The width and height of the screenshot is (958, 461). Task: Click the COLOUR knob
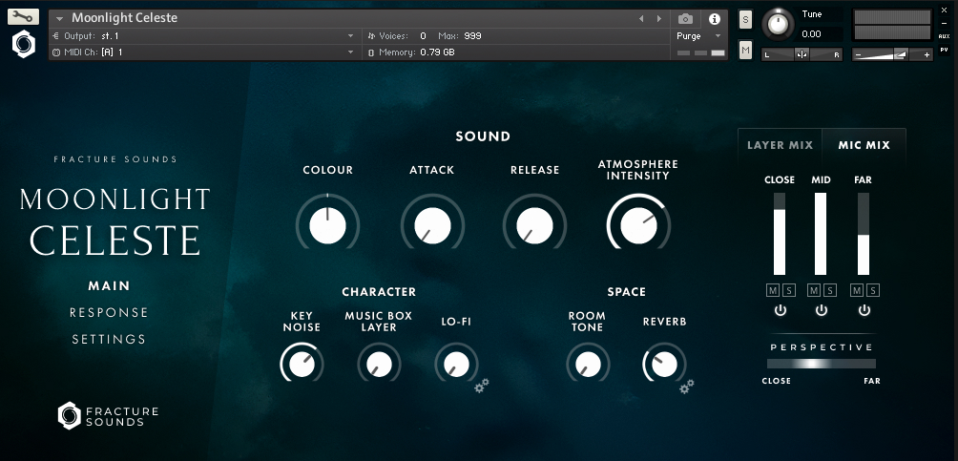[327, 225]
